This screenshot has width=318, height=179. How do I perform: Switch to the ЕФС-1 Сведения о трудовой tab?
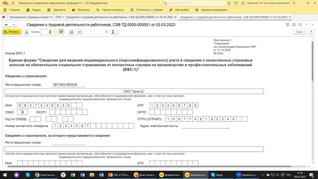pos(114,17)
